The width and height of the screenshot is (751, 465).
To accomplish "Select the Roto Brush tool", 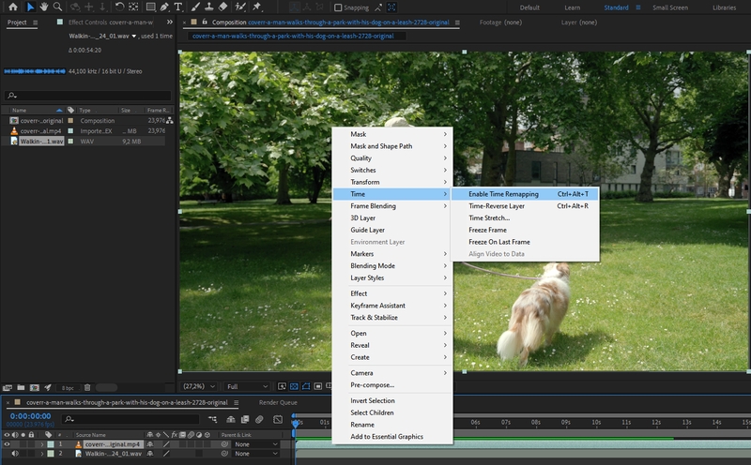I will coord(240,7).
